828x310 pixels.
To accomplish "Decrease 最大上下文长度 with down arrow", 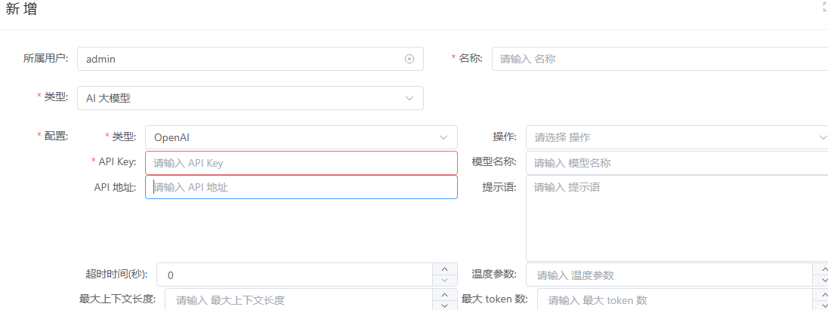I will (x=445, y=305).
